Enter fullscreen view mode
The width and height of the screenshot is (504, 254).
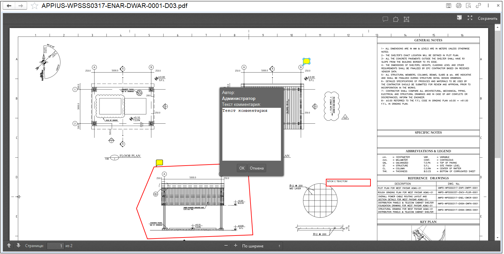click(x=470, y=18)
